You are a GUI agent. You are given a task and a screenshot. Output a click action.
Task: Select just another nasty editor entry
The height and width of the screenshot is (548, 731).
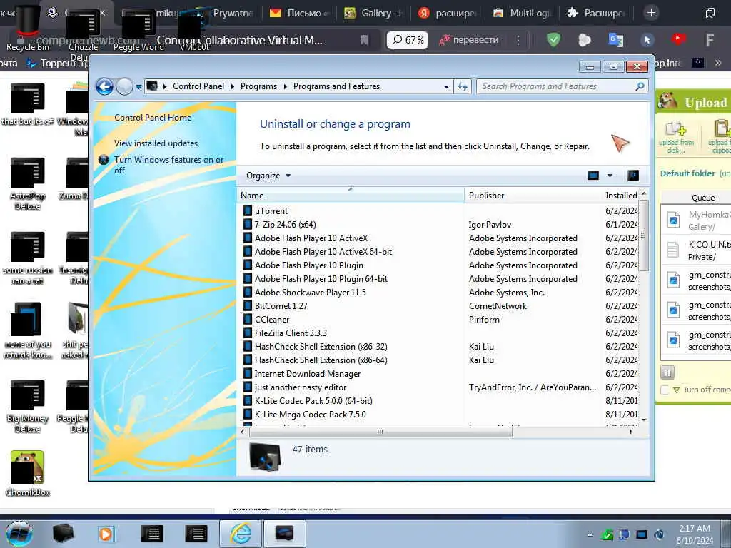(x=301, y=387)
